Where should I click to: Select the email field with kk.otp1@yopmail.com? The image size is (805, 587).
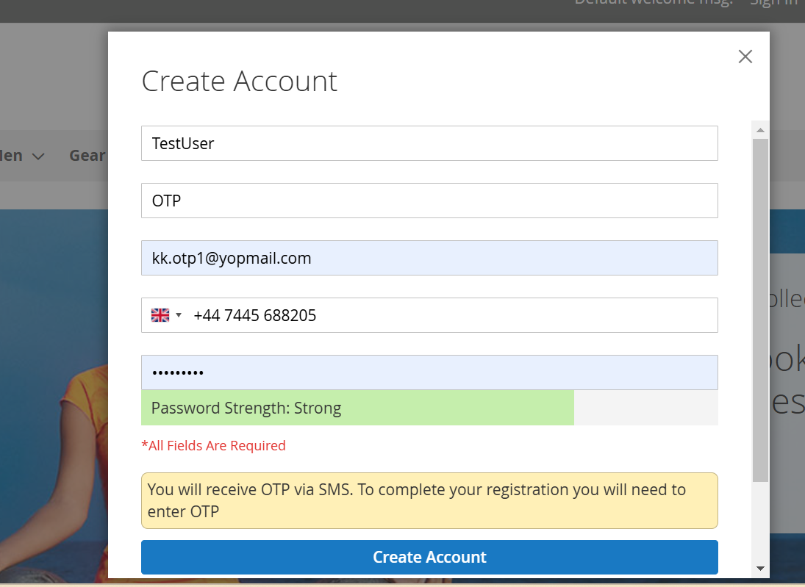pos(429,258)
